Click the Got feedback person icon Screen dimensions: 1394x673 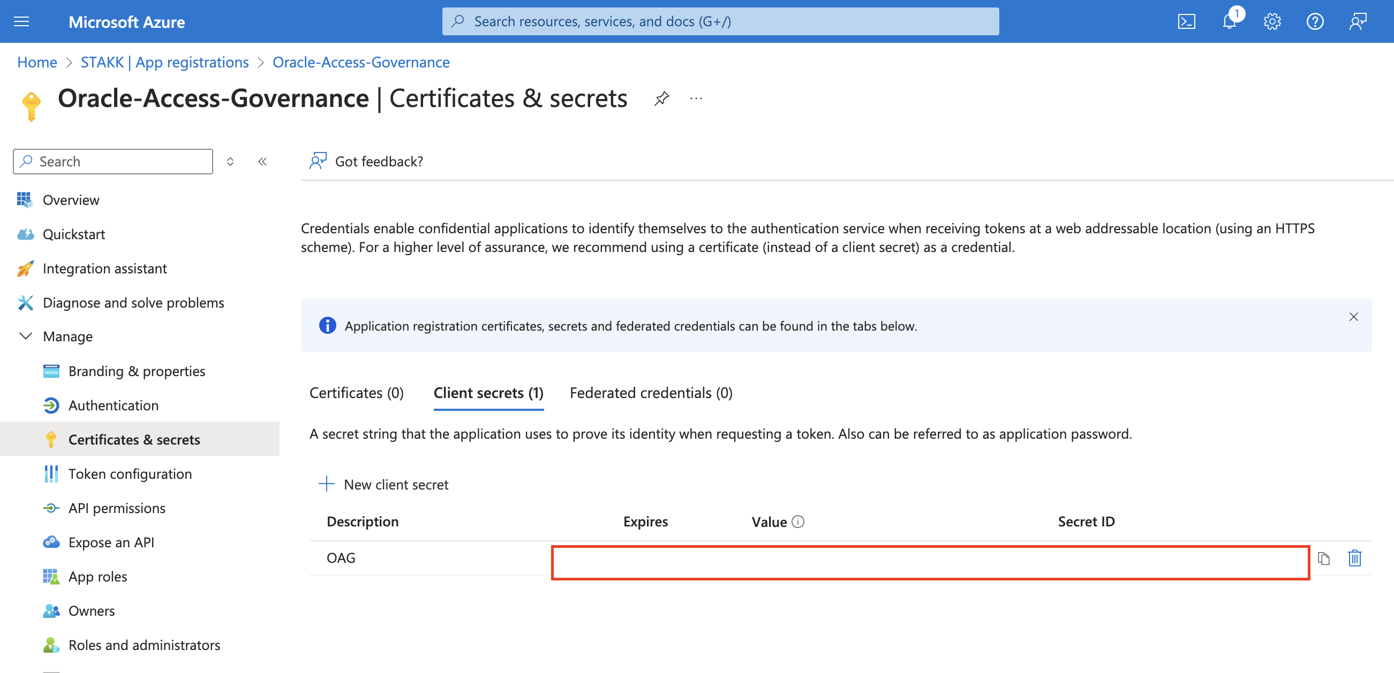pyautogui.click(x=318, y=160)
